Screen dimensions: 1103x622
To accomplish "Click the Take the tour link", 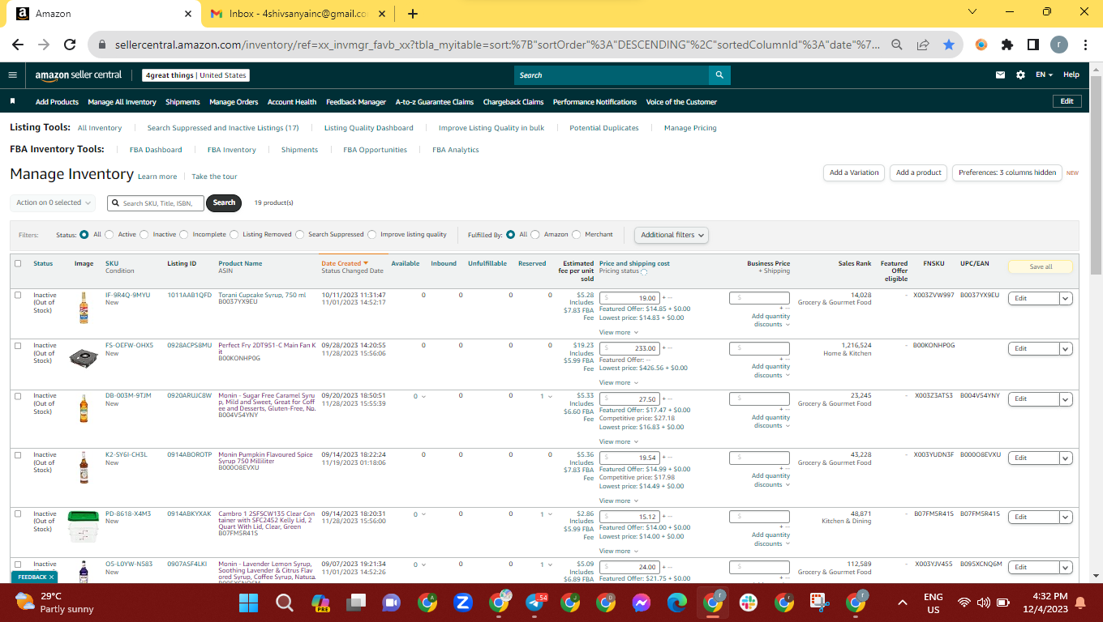I will (x=214, y=177).
